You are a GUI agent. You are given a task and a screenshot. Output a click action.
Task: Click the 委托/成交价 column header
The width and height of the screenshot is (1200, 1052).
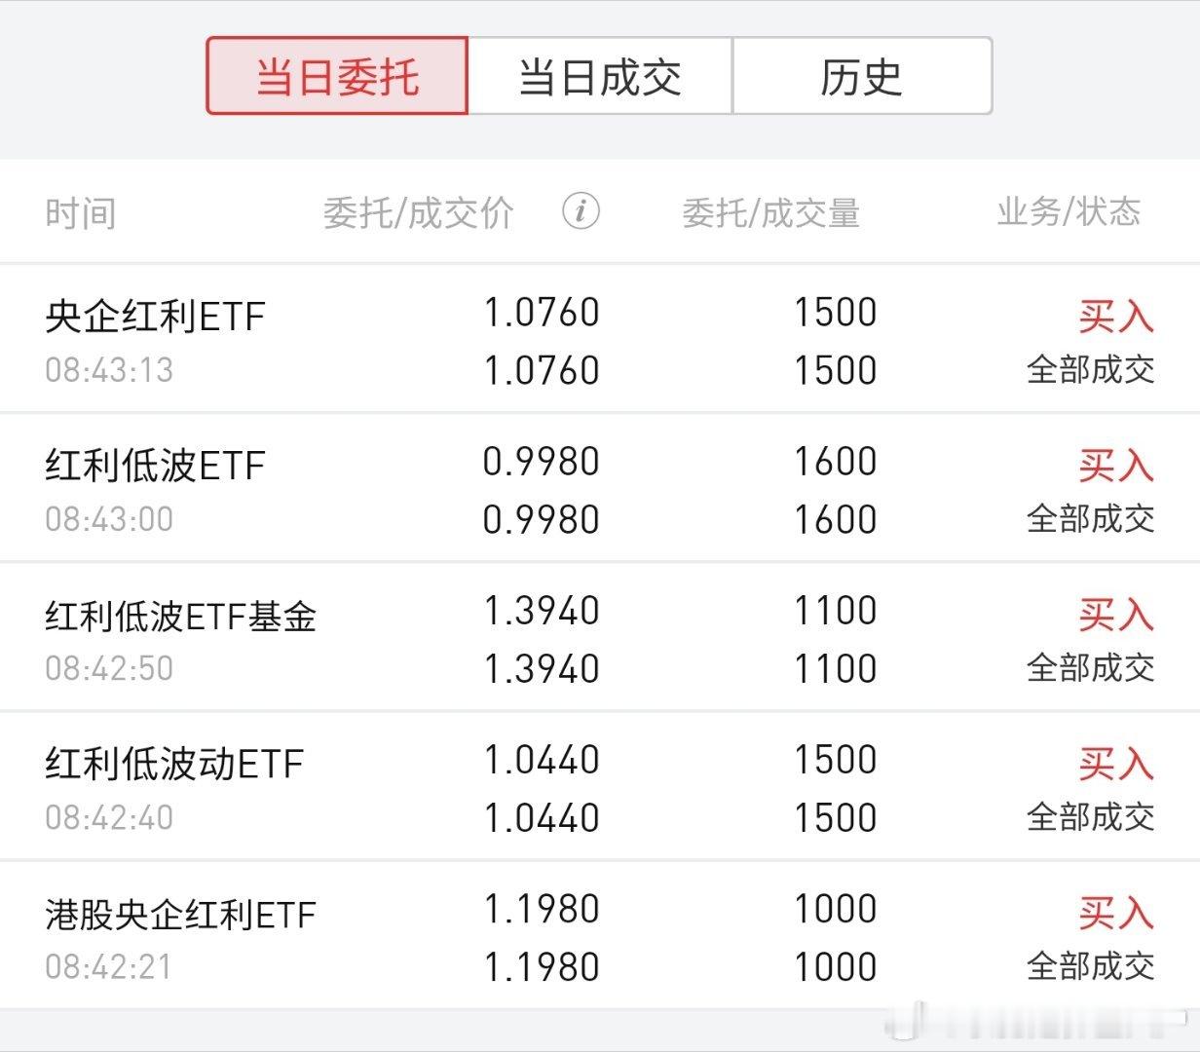pyautogui.click(x=419, y=212)
